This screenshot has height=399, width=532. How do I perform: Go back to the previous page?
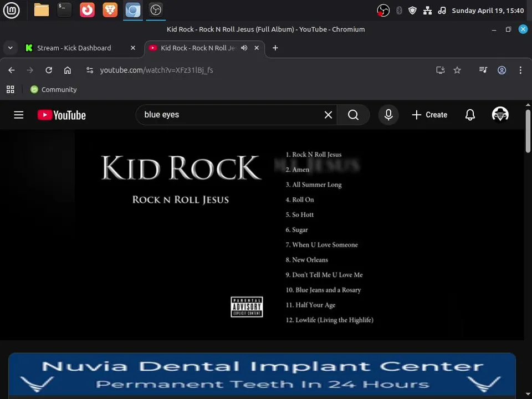click(x=12, y=70)
